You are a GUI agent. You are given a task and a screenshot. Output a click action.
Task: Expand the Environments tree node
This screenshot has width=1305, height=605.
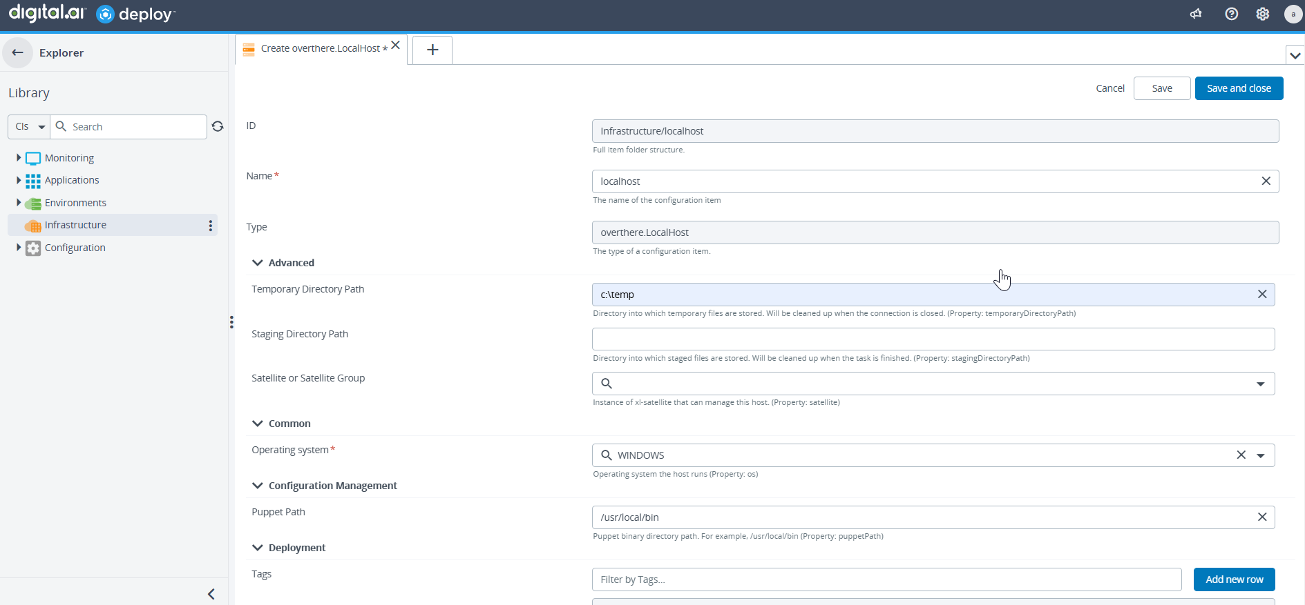point(19,203)
